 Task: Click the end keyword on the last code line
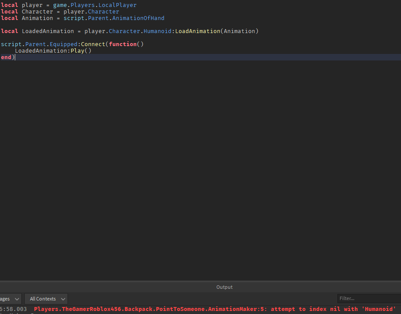(5, 57)
